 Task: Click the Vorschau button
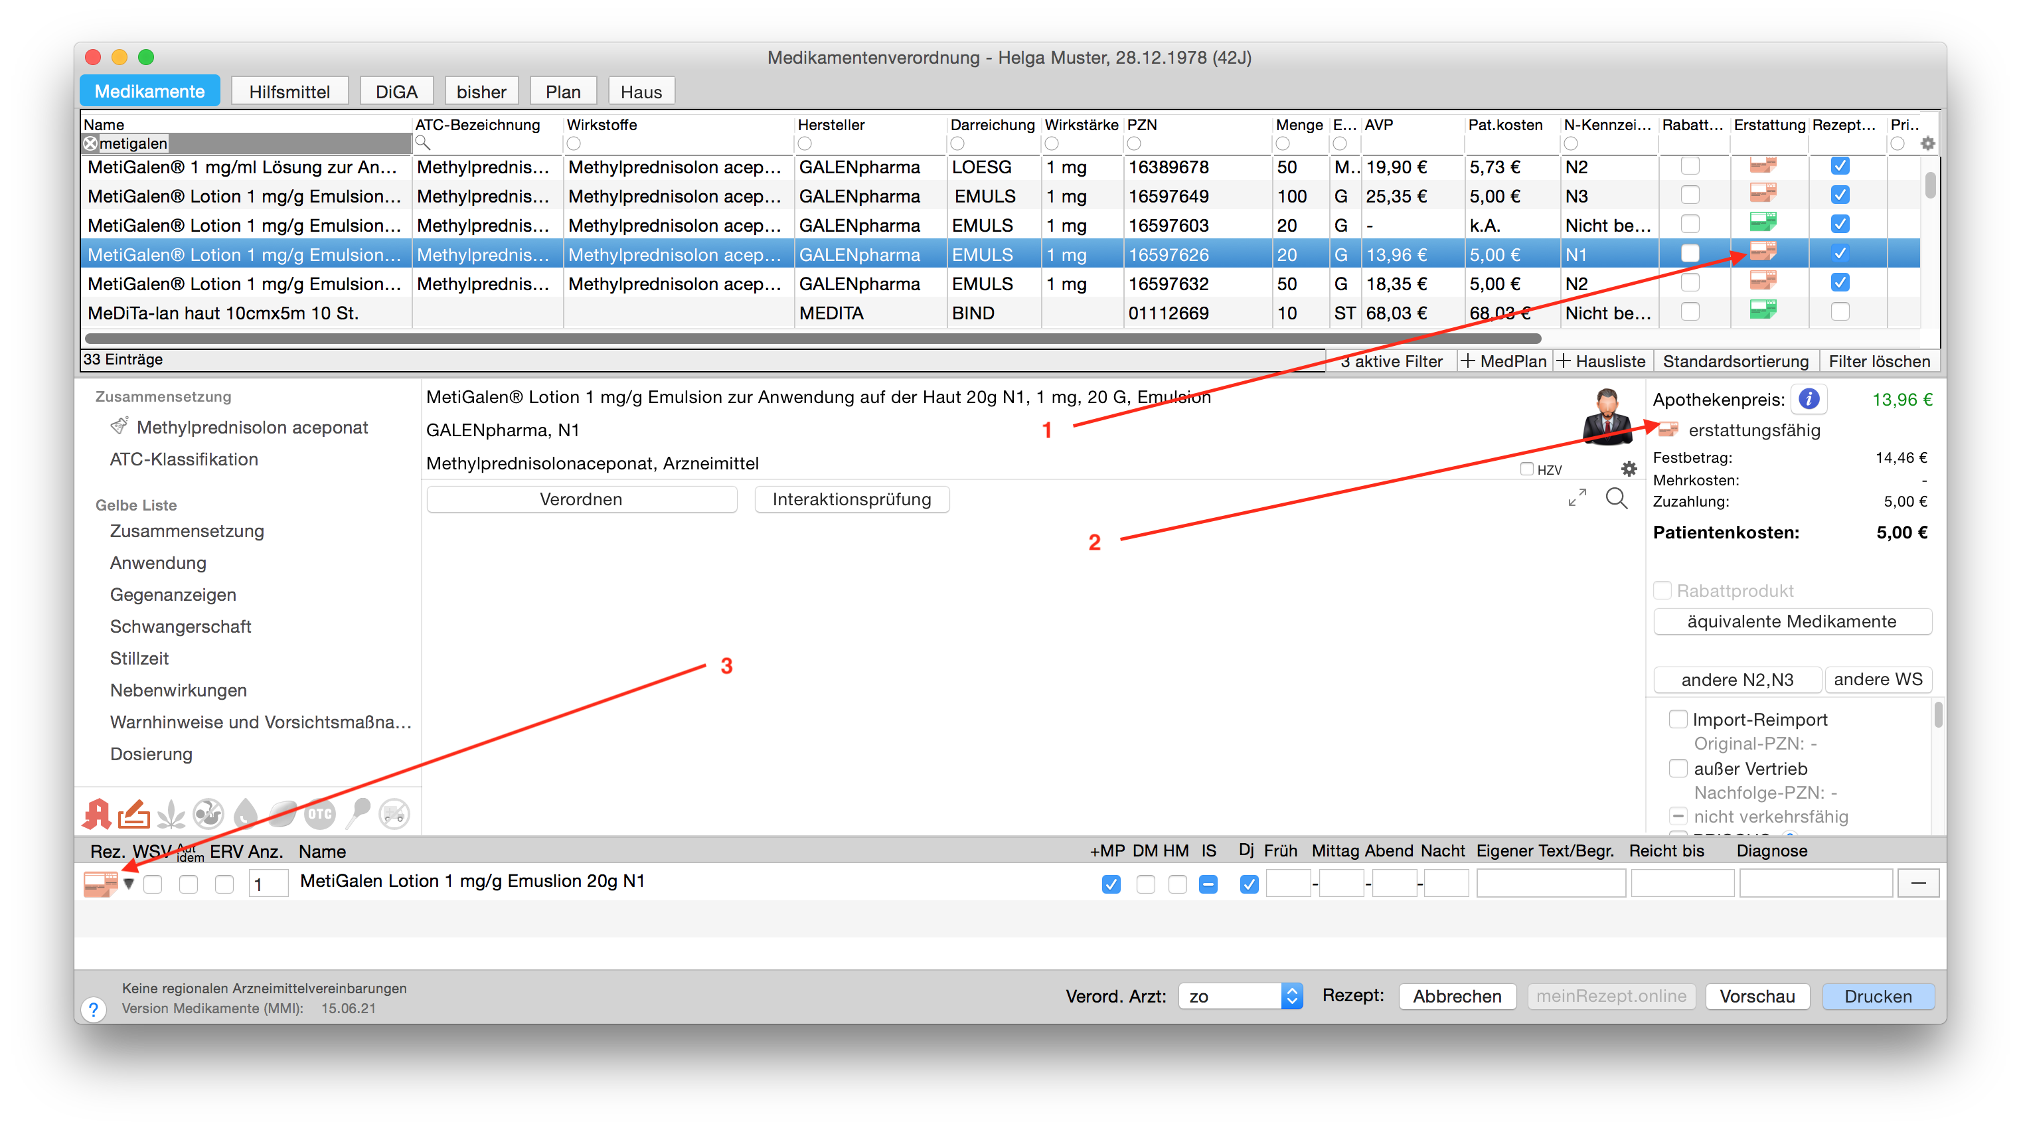pyautogui.click(x=1757, y=996)
